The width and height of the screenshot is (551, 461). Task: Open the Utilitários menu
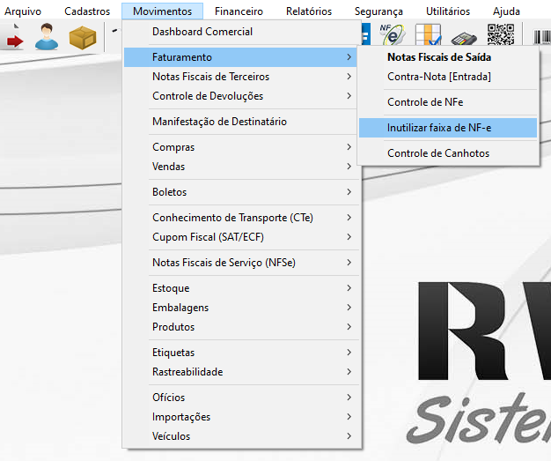click(448, 11)
